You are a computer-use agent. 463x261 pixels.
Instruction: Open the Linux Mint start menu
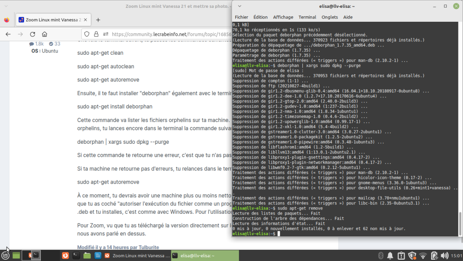pyautogui.click(x=5, y=255)
